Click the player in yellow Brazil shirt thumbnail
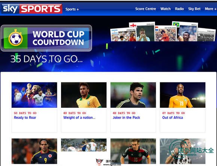Screen dimensions: 217x166 [x=84, y=95]
